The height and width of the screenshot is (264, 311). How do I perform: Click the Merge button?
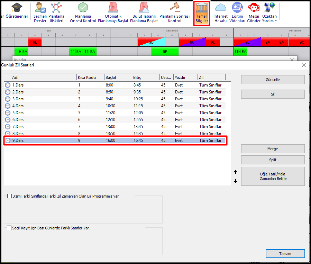273,149
